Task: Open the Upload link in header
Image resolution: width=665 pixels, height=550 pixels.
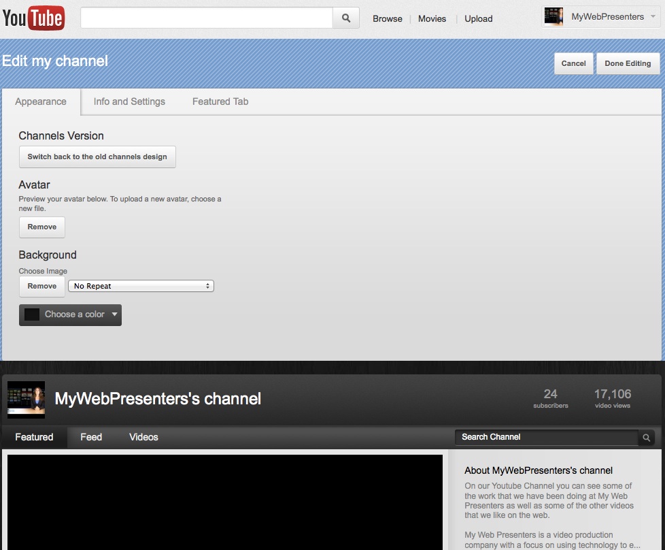Action: click(478, 19)
